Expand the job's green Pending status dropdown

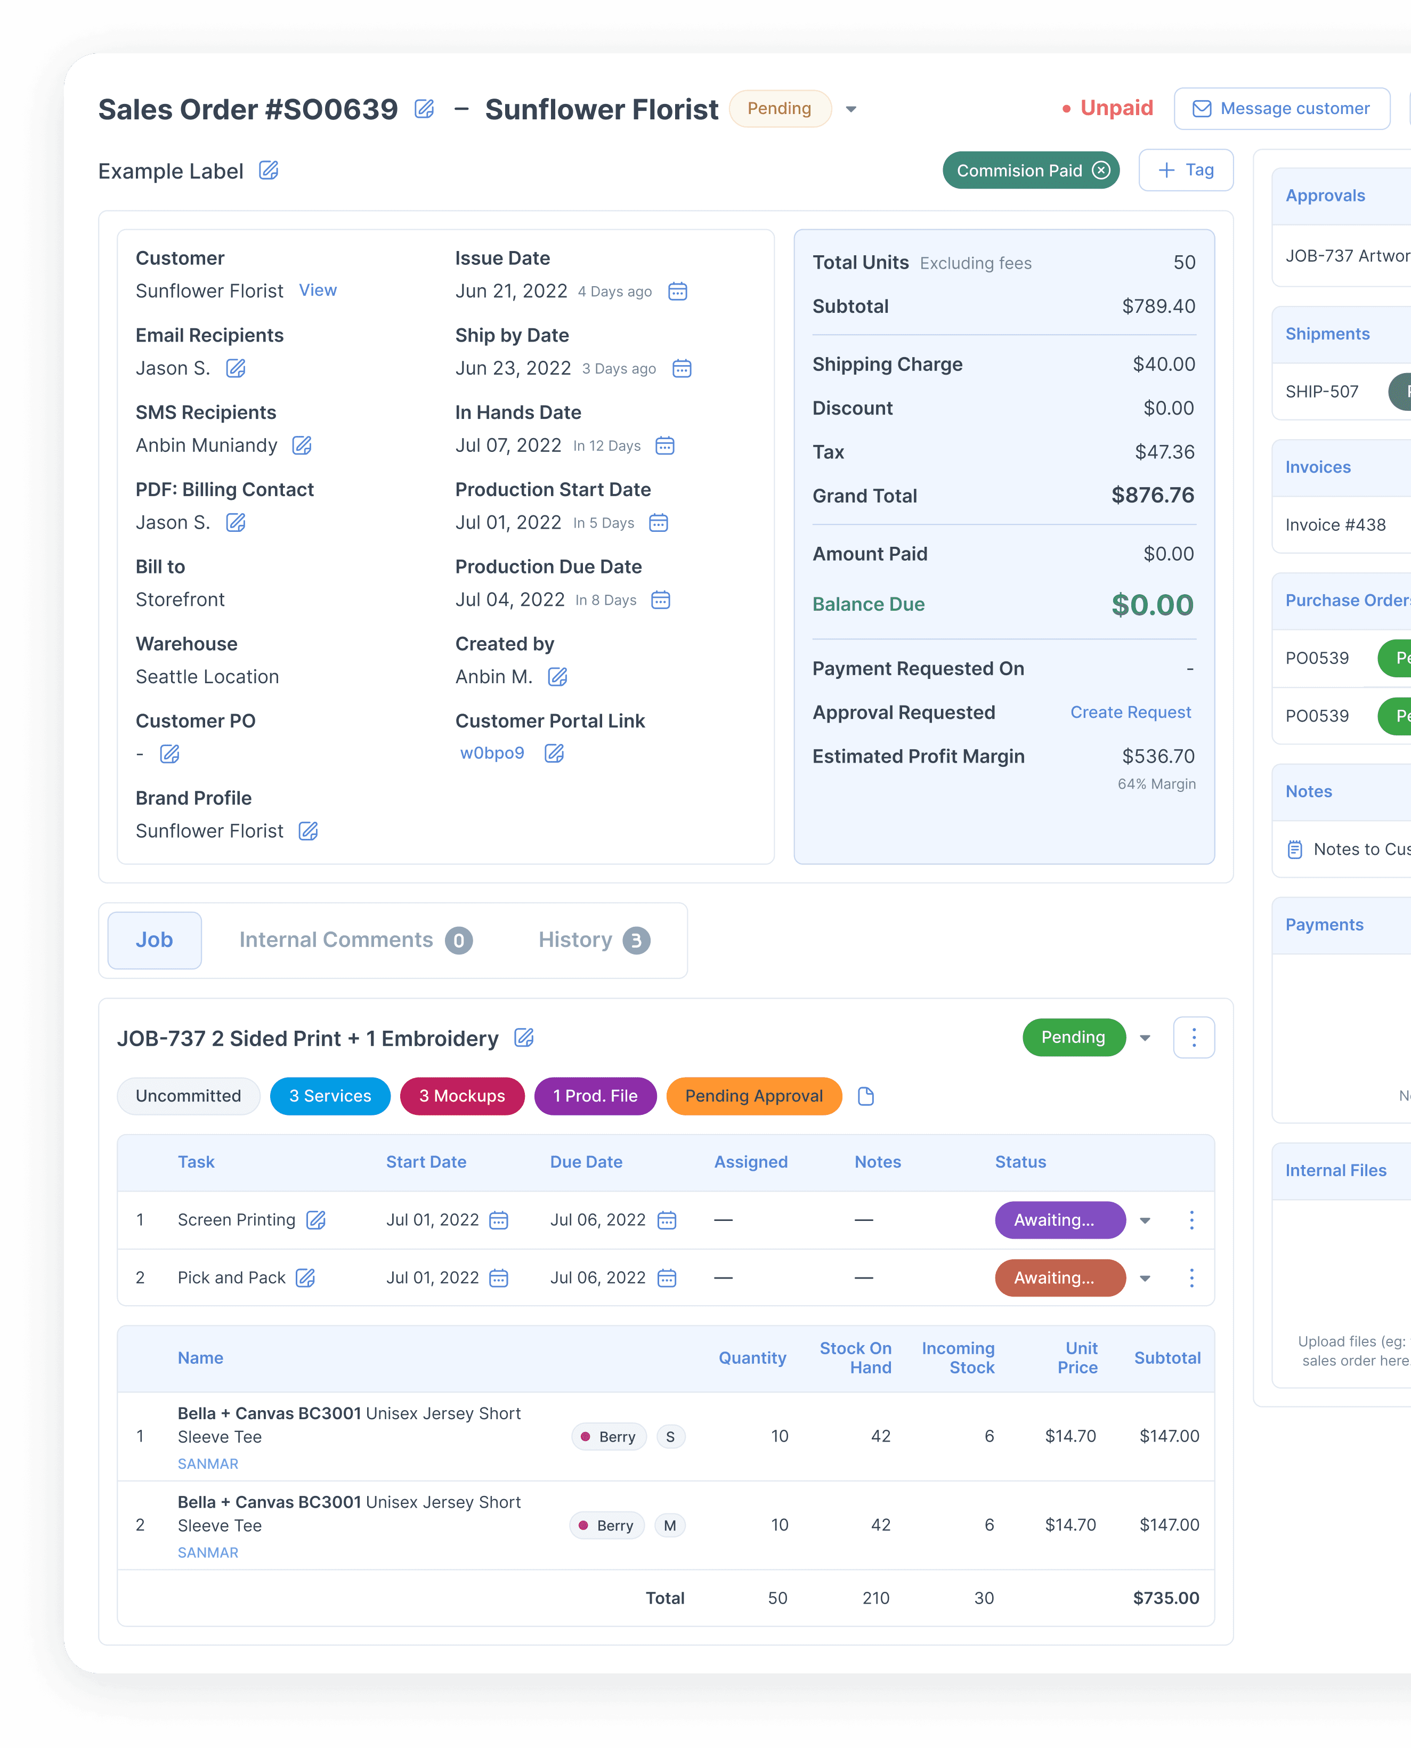click(1145, 1038)
